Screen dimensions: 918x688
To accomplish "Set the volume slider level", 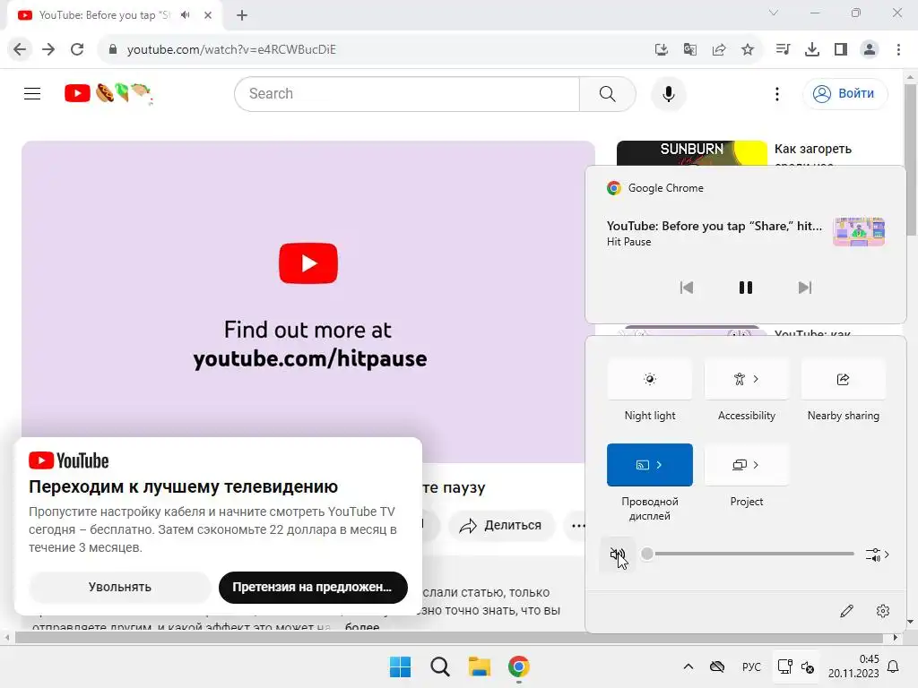I will [749, 554].
